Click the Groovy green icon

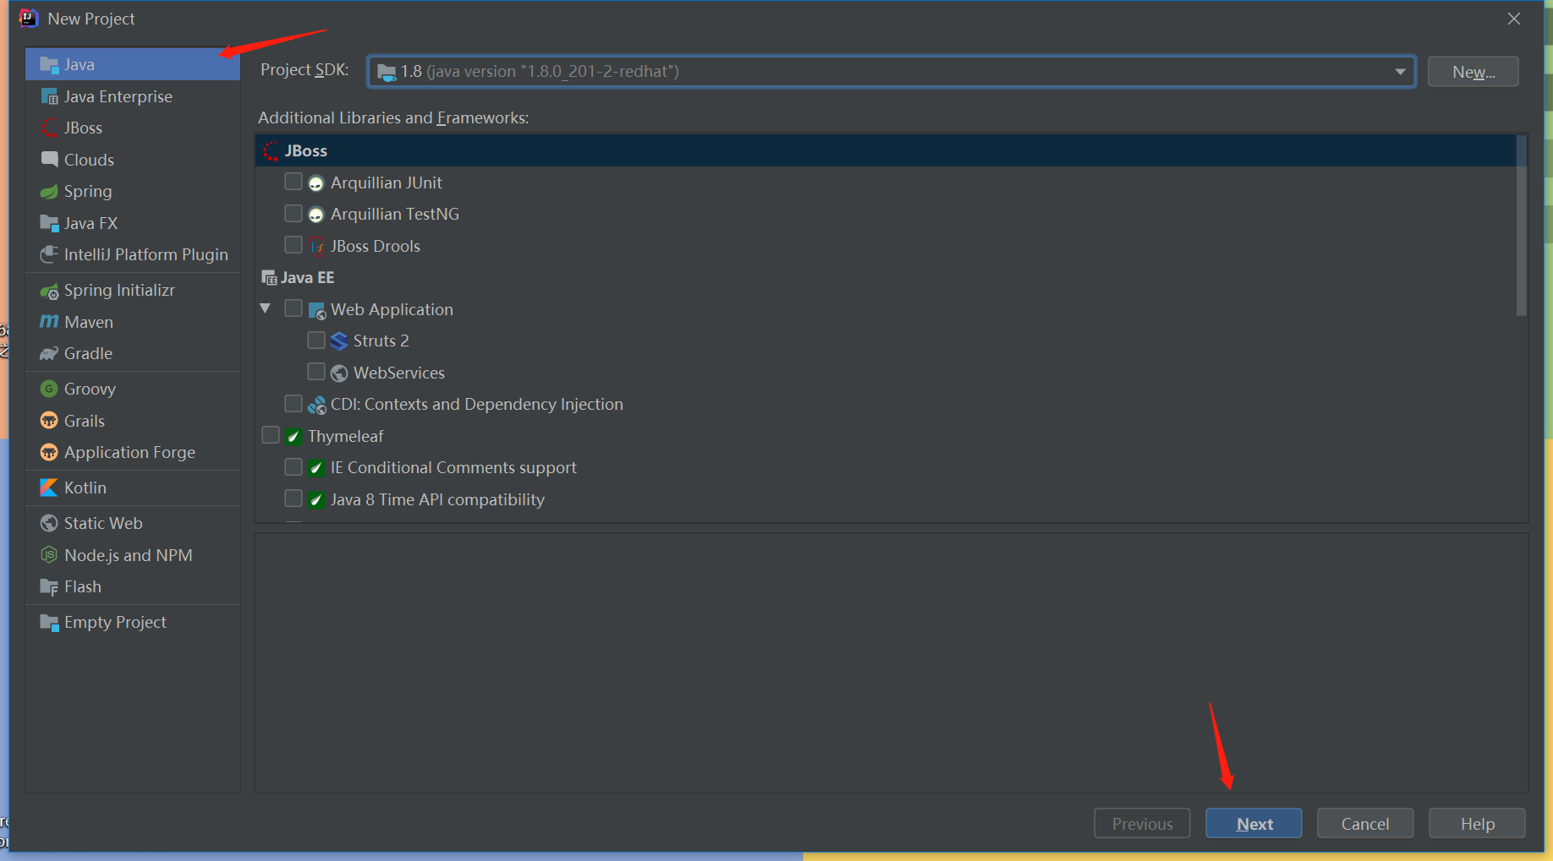(x=49, y=389)
